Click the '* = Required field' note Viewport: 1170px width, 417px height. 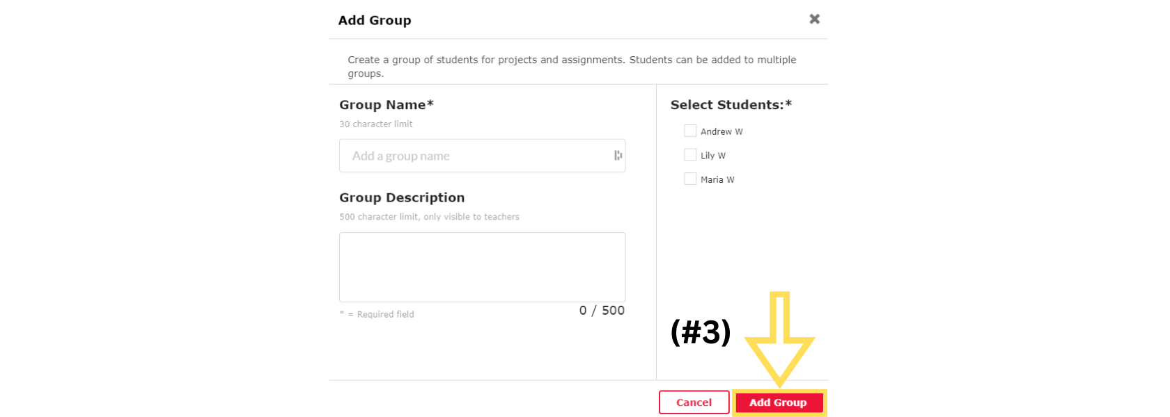click(377, 314)
